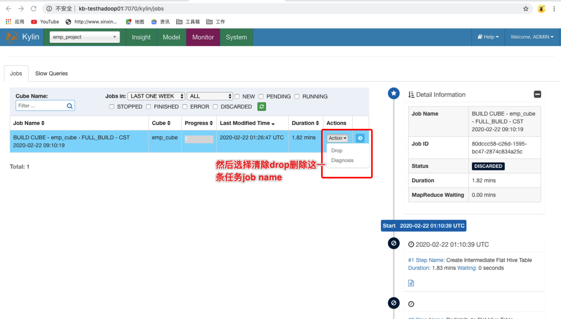Open the Help menu
Viewport: 561px width, 319px height.
click(x=488, y=37)
